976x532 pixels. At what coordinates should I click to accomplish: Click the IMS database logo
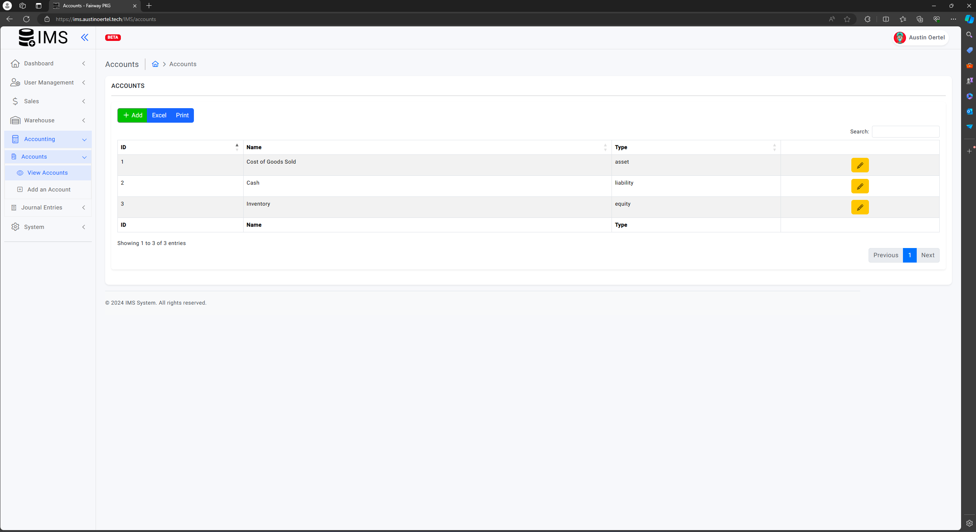click(x=43, y=37)
